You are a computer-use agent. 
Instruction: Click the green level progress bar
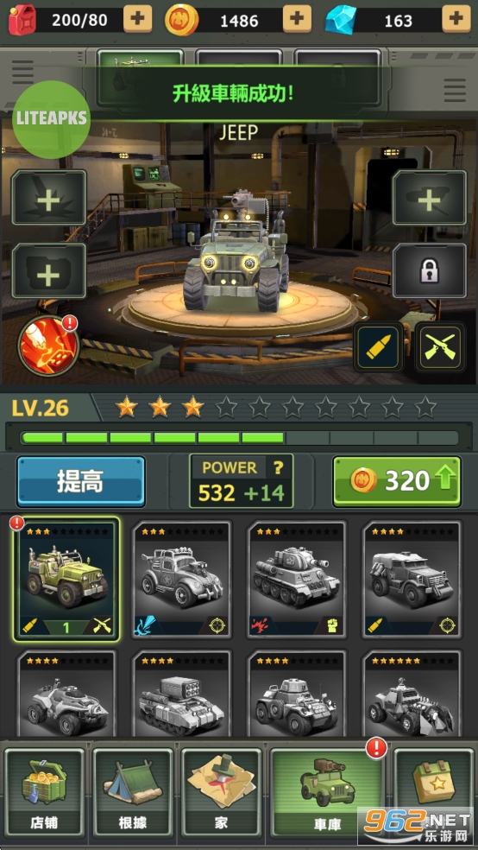[x=239, y=437]
